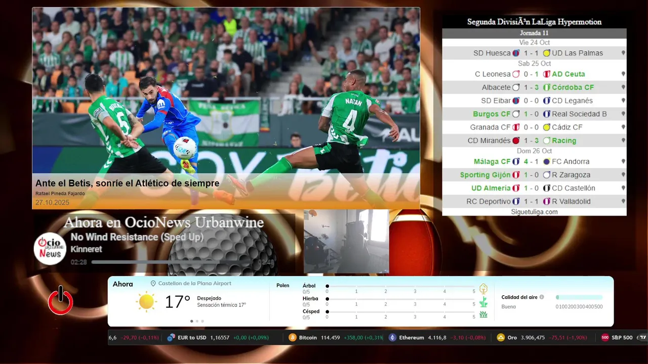
Task: Click the R Valladolid team name
Action: coord(572,201)
